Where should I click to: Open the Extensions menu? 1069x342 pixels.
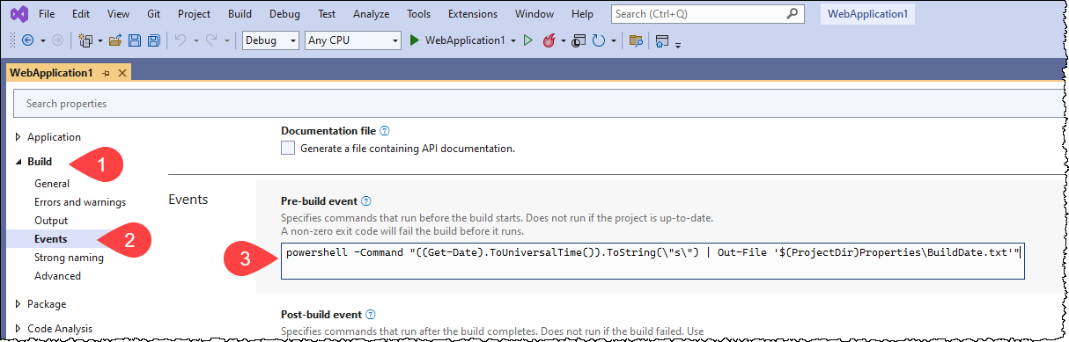(x=472, y=14)
